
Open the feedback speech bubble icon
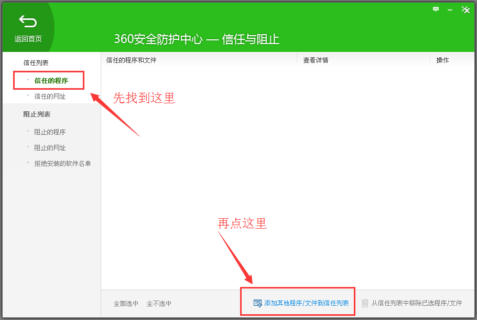[x=436, y=9]
